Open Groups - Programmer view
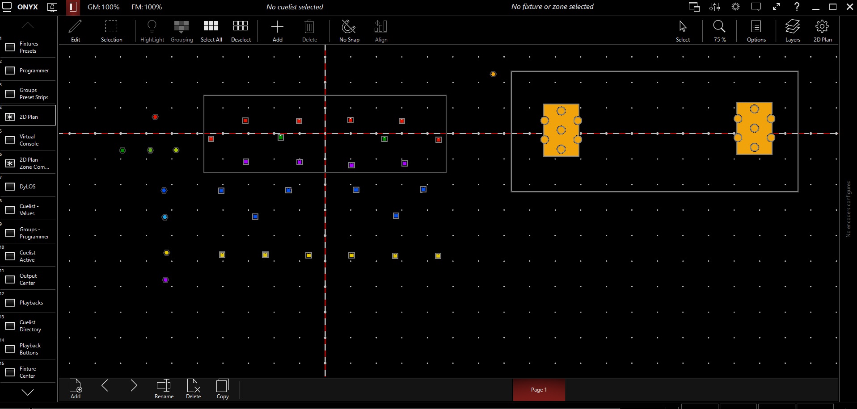857x409 pixels. point(28,233)
